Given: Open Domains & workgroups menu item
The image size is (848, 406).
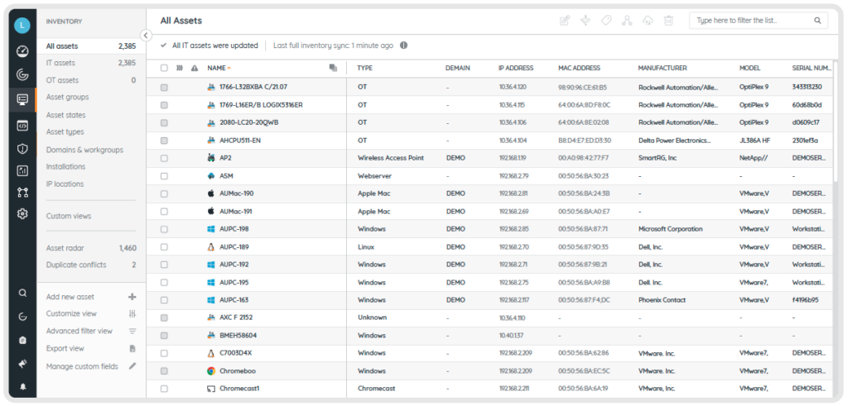Looking at the screenshot, I should [84, 150].
